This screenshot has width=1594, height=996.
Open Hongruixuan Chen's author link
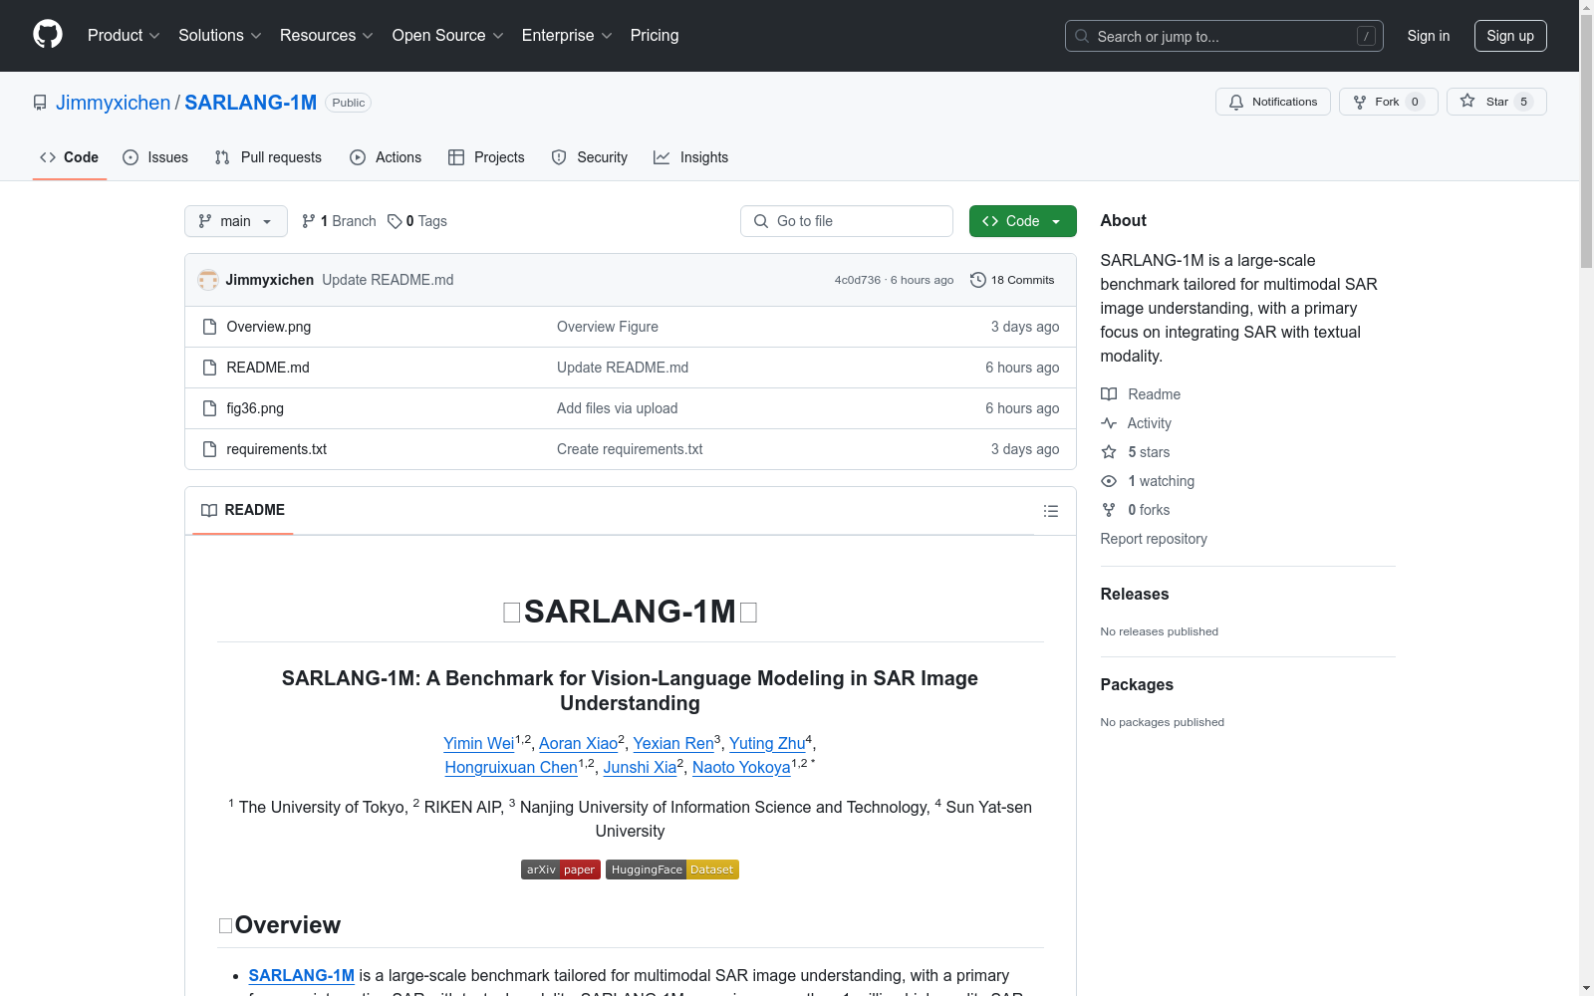coord(511,767)
